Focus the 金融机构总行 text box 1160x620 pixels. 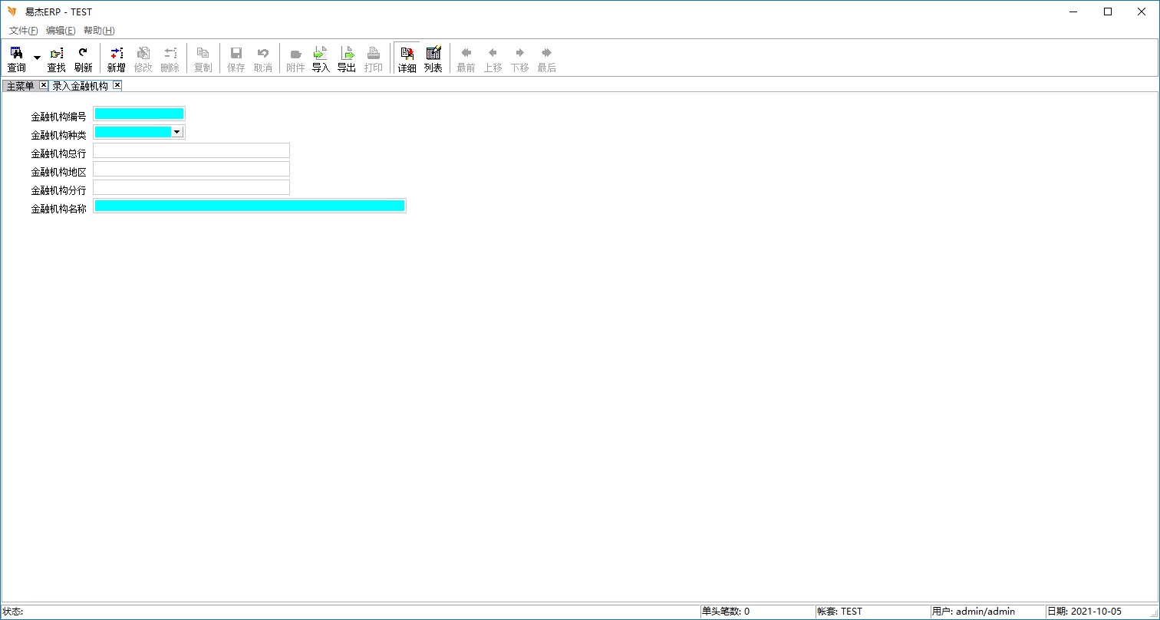[x=191, y=150]
